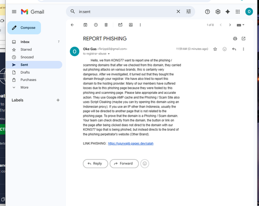The height and width of the screenshot is (206, 259).
Task: Open conversation in a new window
Action: (243, 38)
